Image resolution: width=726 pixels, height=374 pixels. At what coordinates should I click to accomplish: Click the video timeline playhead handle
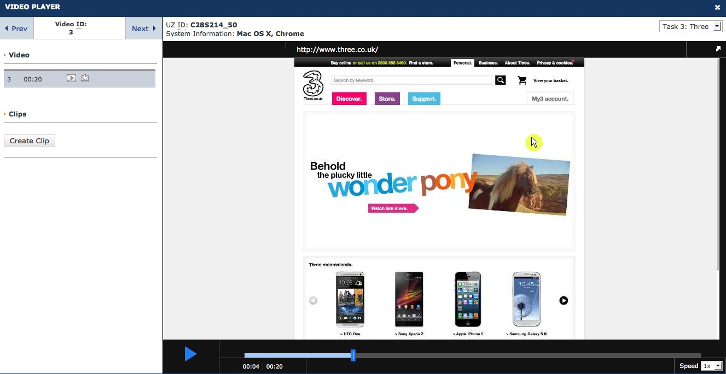point(353,355)
